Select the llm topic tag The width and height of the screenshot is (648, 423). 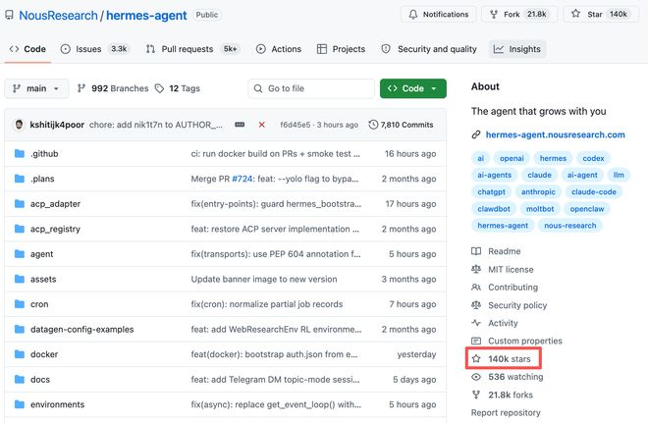click(x=619, y=175)
